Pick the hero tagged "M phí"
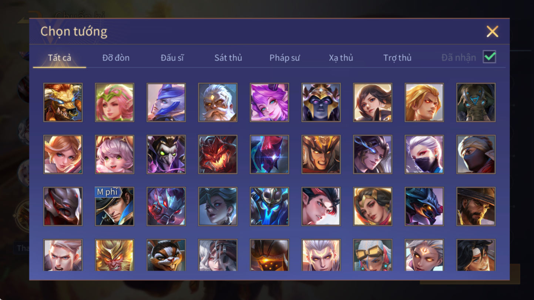534x300 pixels. tap(115, 206)
